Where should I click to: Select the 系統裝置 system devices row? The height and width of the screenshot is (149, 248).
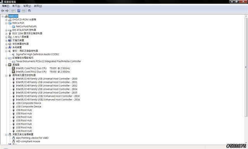[x=17, y=47]
